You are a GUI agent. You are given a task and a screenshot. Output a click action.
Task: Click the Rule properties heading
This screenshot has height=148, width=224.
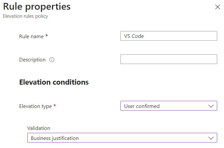click(37, 6)
